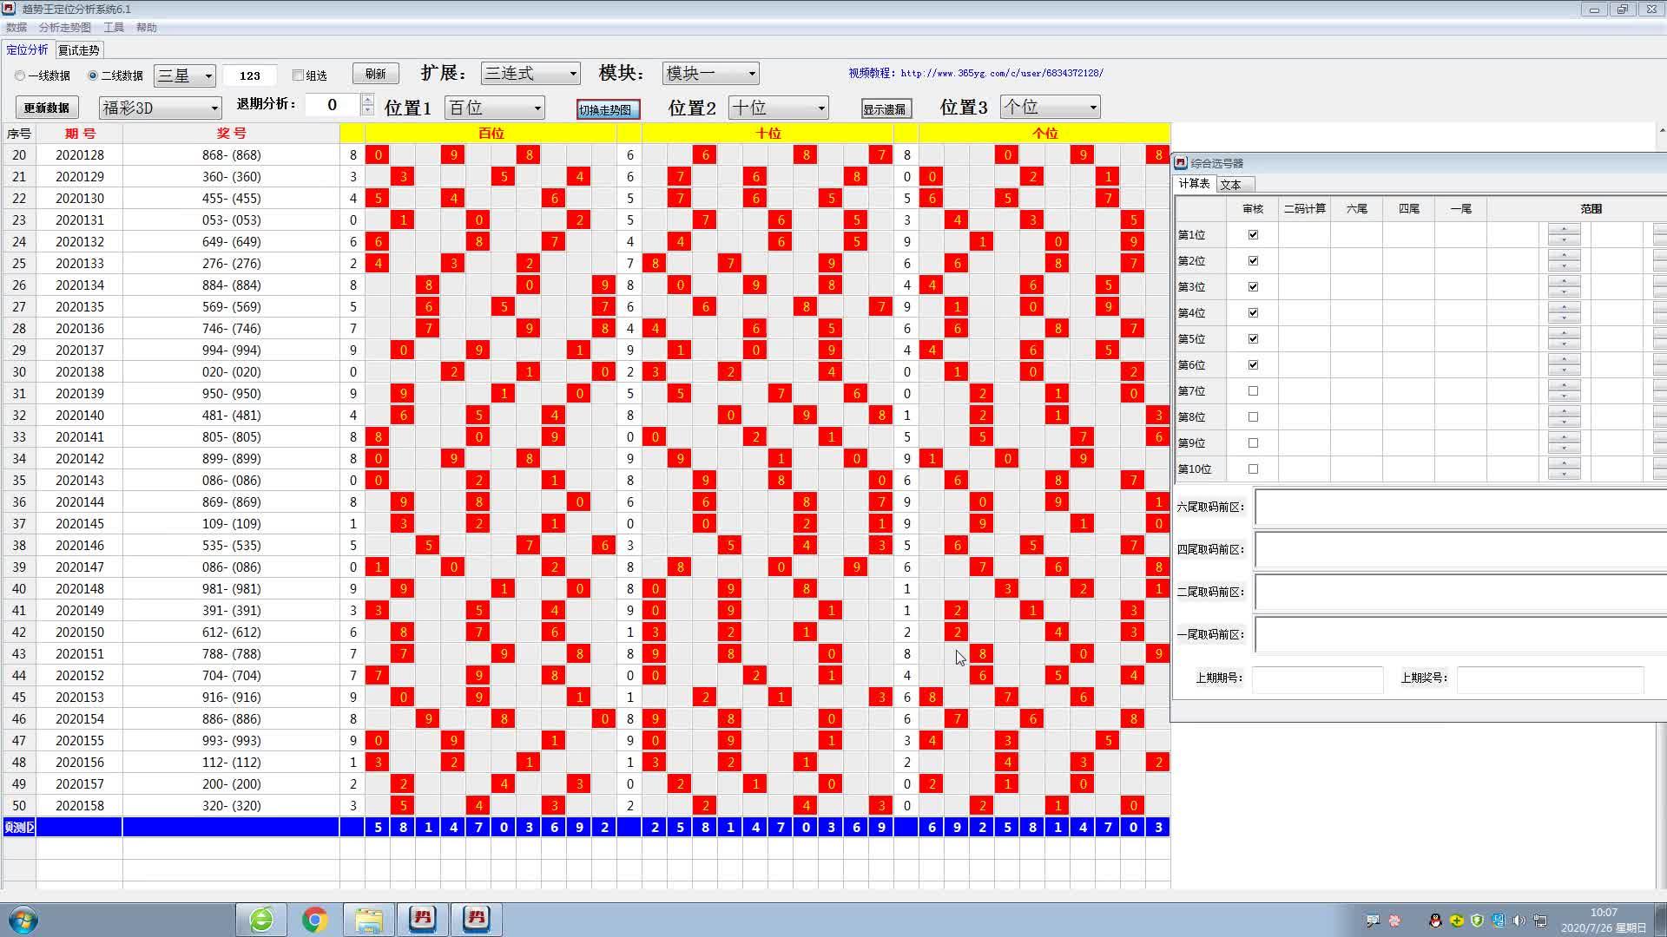Switch to the second red lottery app taskbar icon
1667x937 pixels.
[476, 919]
